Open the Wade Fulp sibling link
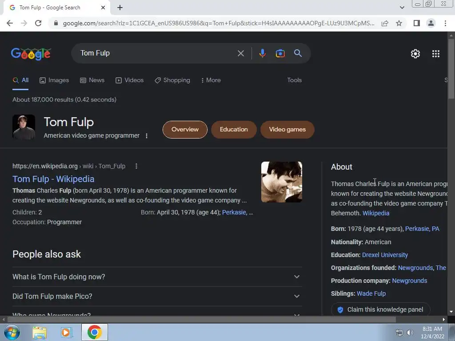Screen dimensions: 455x341 pos(371,294)
